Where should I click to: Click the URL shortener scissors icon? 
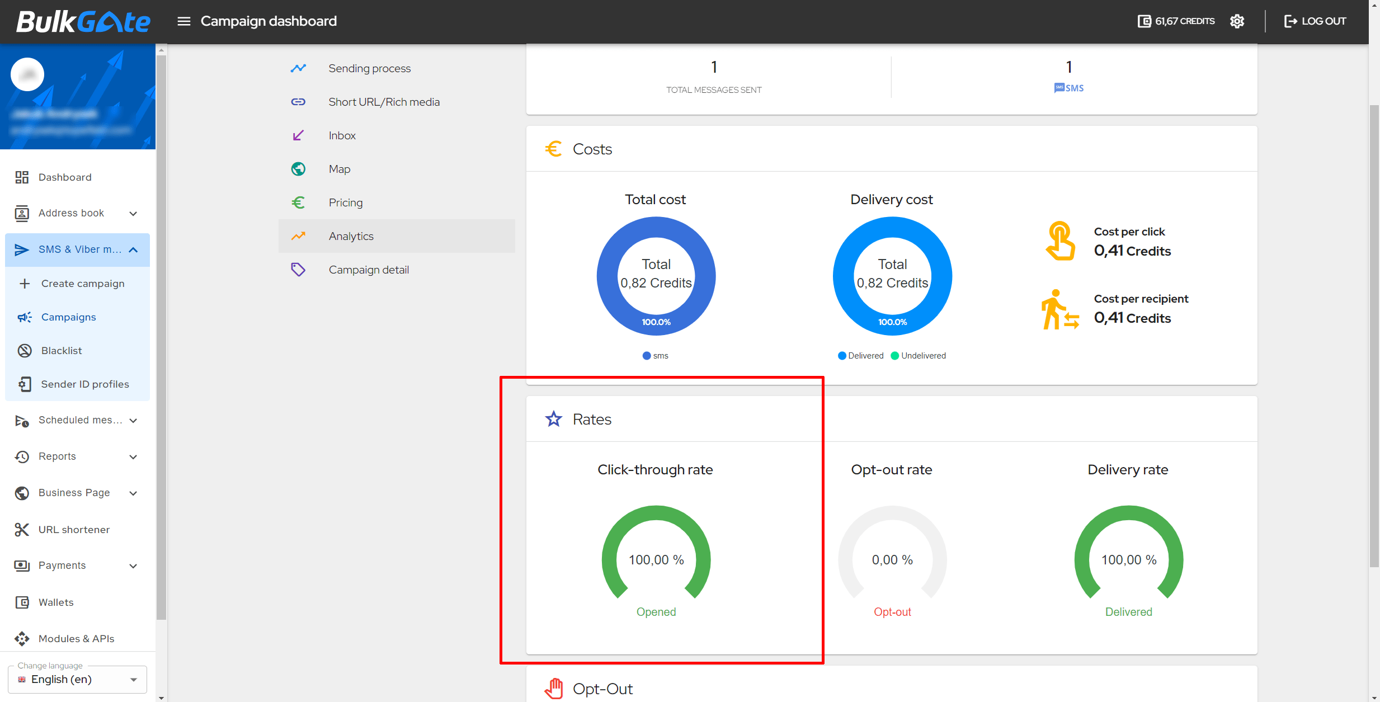click(22, 529)
